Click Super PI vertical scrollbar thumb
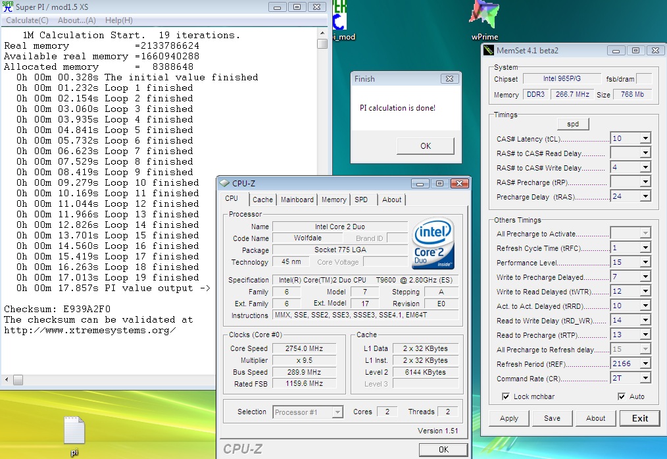The height and width of the screenshot is (459, 667). tap(322, 43)
